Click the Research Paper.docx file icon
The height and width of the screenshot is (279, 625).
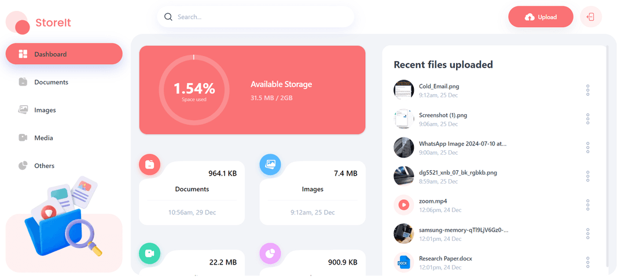403,262
